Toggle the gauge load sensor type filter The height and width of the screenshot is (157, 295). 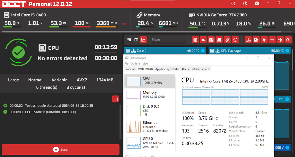click(288, 40)
